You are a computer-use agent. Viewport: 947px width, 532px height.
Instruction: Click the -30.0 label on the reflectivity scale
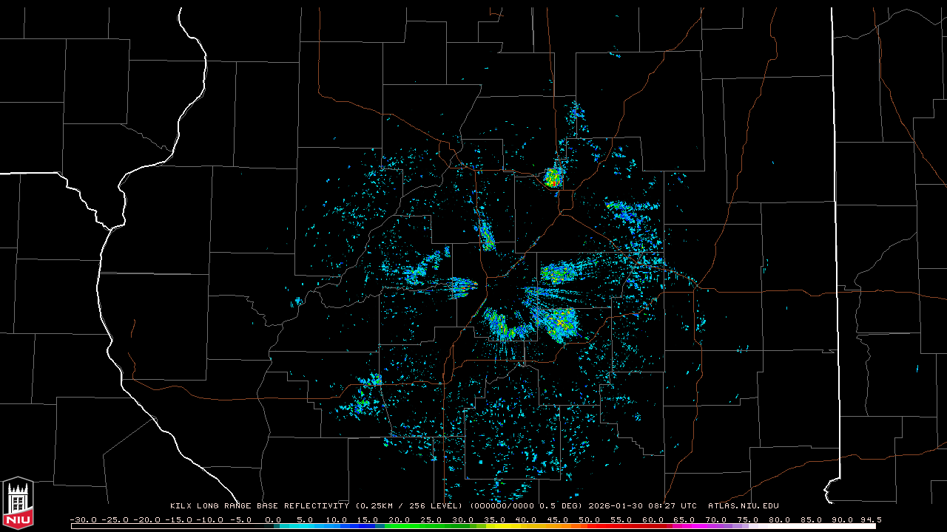click(83, 519)
